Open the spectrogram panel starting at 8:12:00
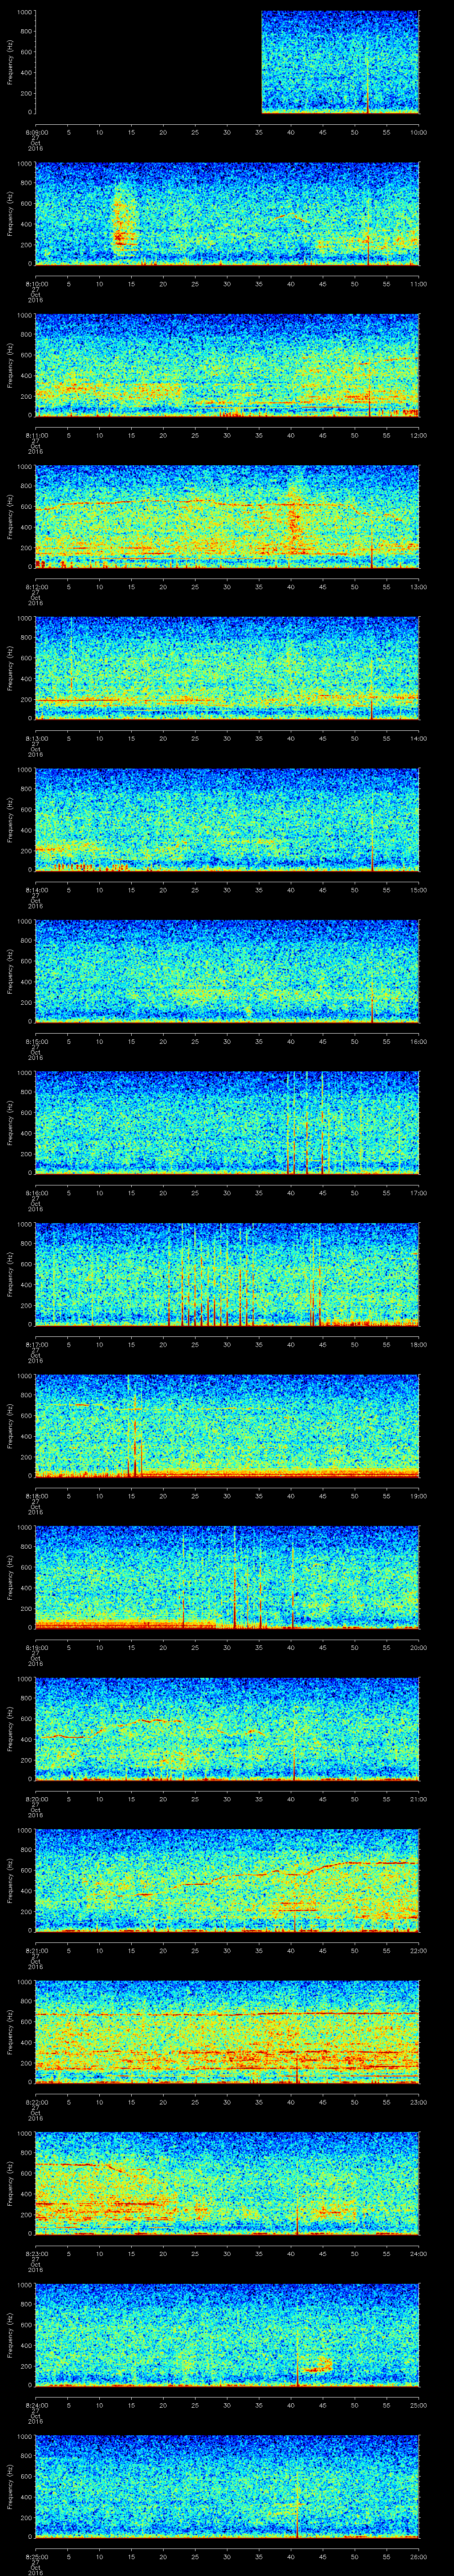This screenshot has width=454, height=2576. coord(227,517)
